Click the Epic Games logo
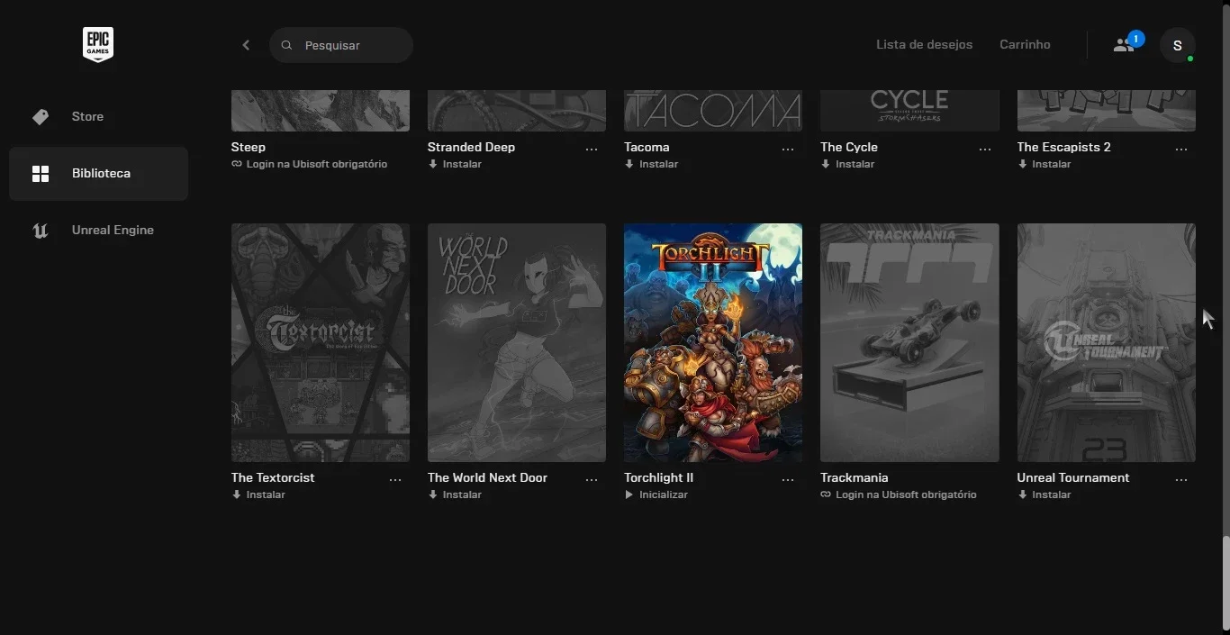The height and width of the screenshot is (635, 1230). (x=98, y=44)
